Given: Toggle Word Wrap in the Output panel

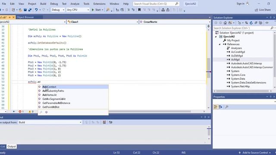Looking at the screenshot, I should click(x=110, y=122).
